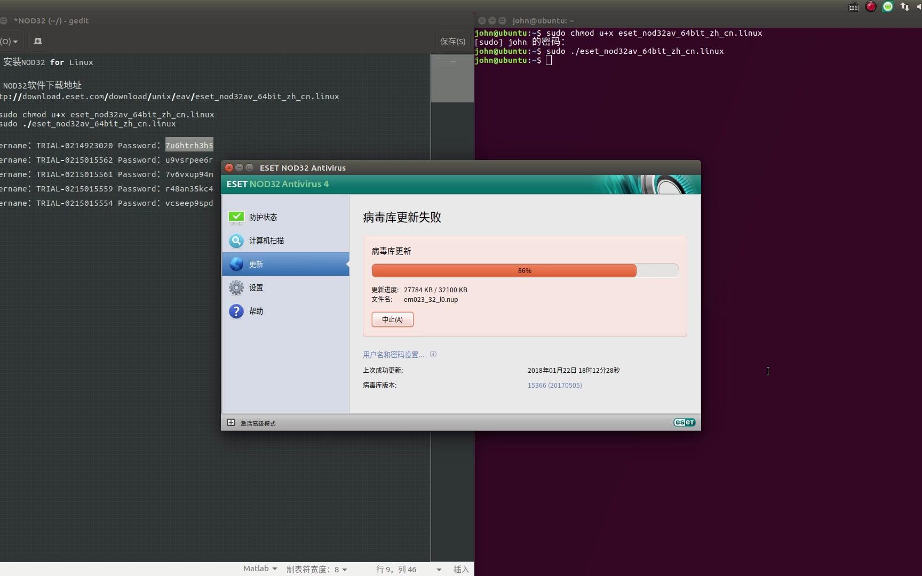Image resolution: width=922 pixels, height=576 pixels.
Task: Click the ESET logo in bottom corner
Action: pyautogui.click(x=684, y=422)
